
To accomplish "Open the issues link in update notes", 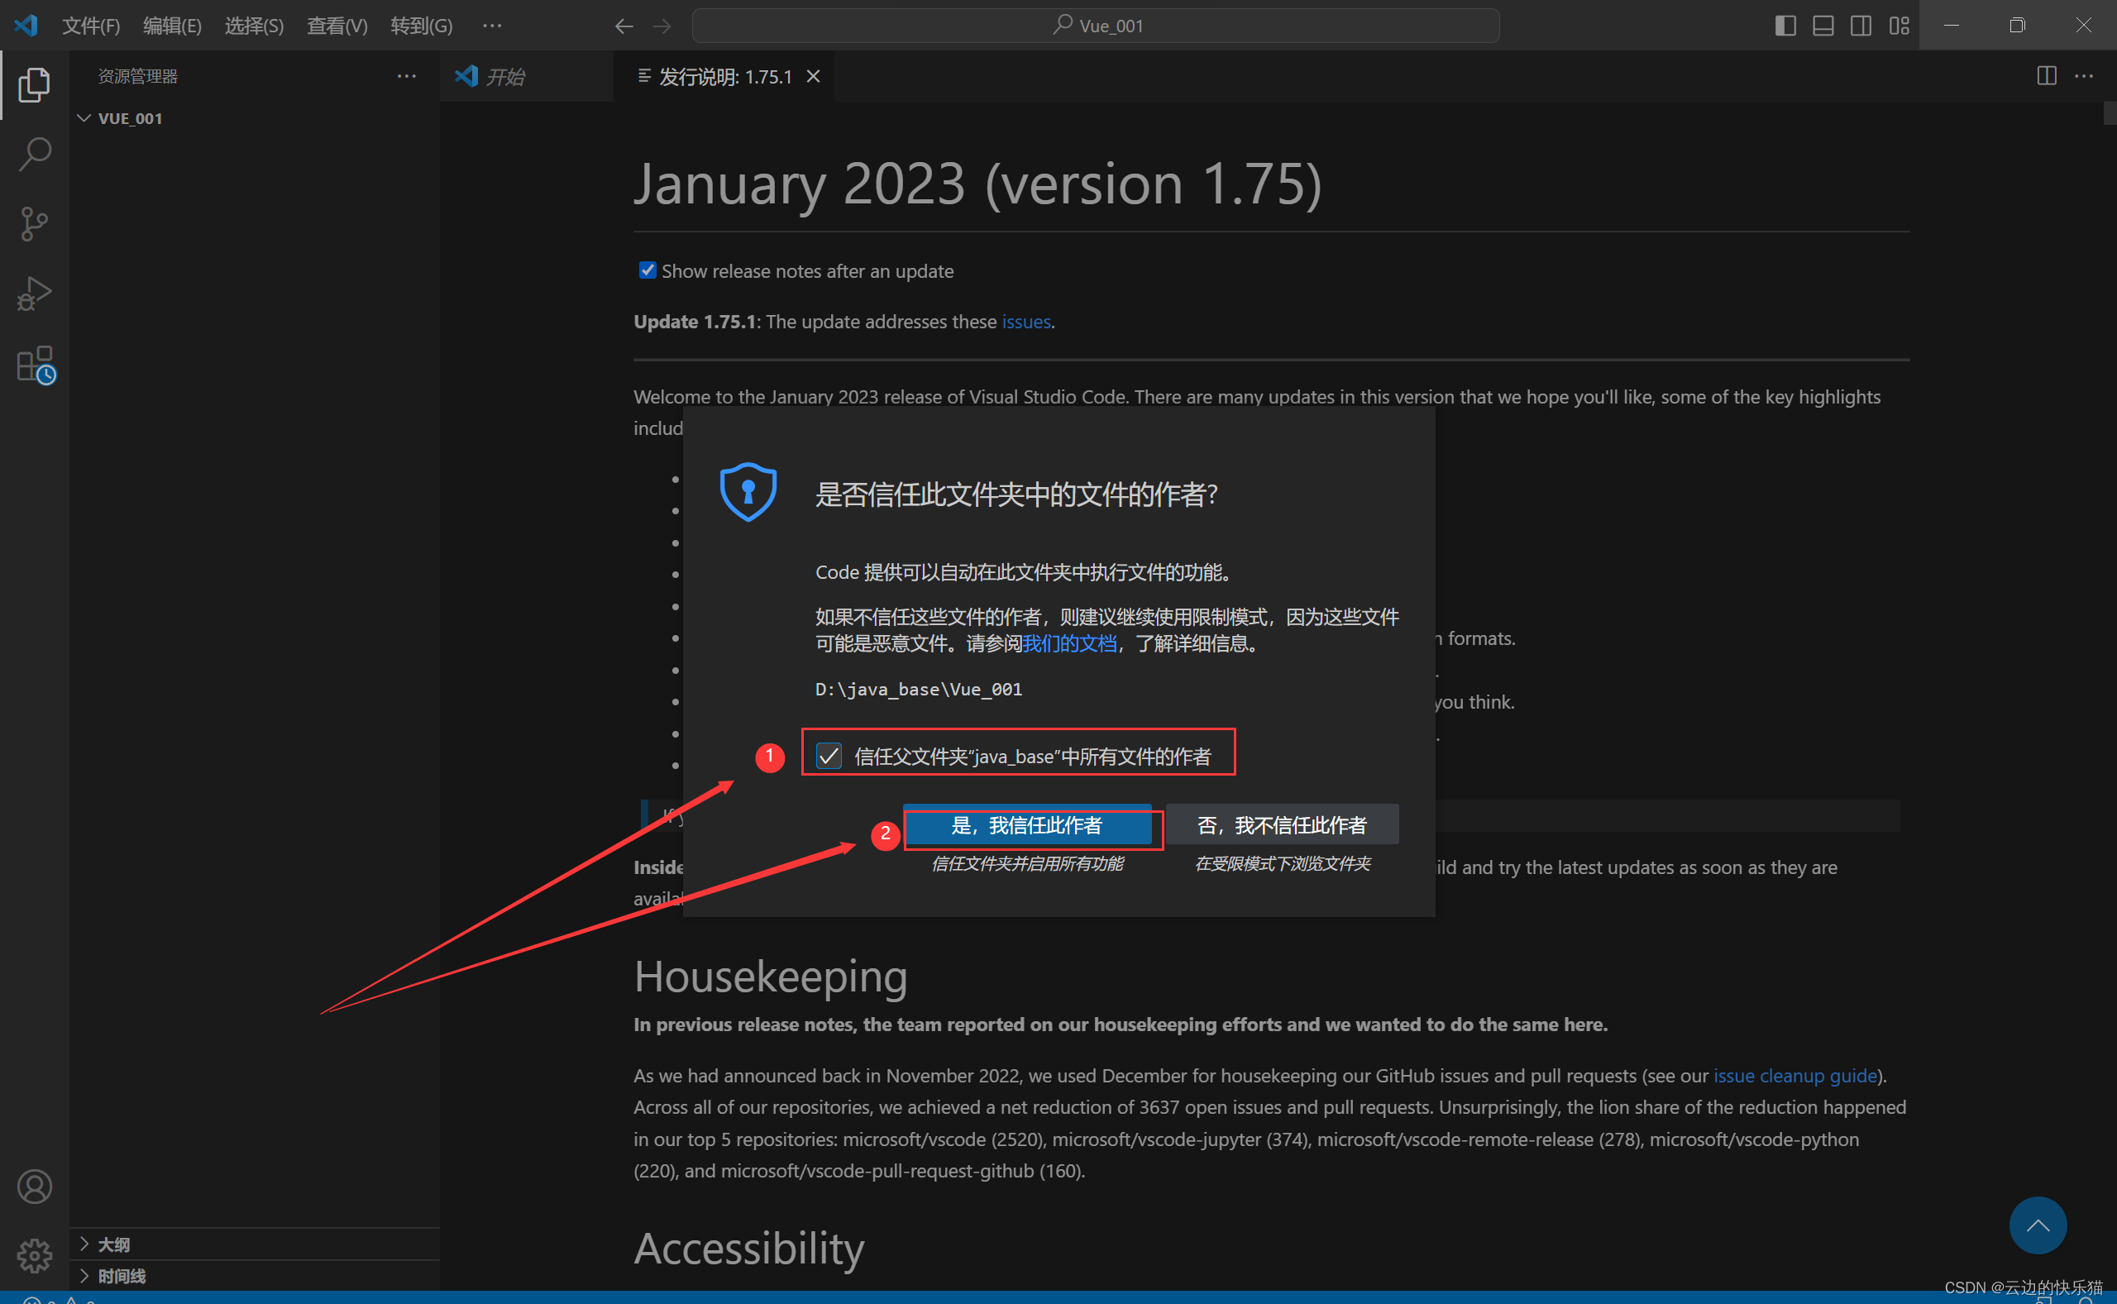I will [x=1025, y=321].
